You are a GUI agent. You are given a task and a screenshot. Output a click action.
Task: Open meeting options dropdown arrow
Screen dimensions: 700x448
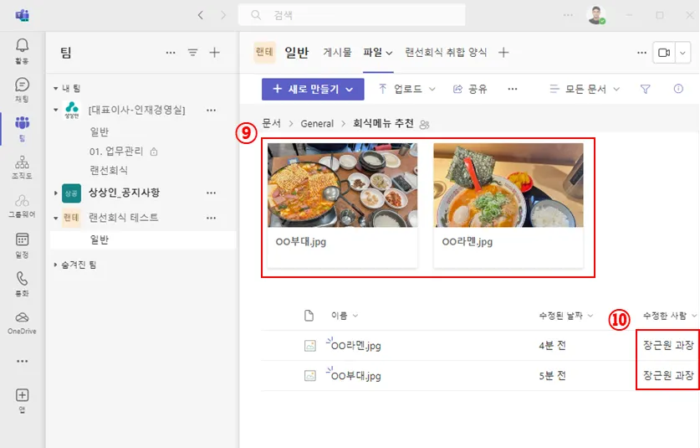[x=682, y=53]
